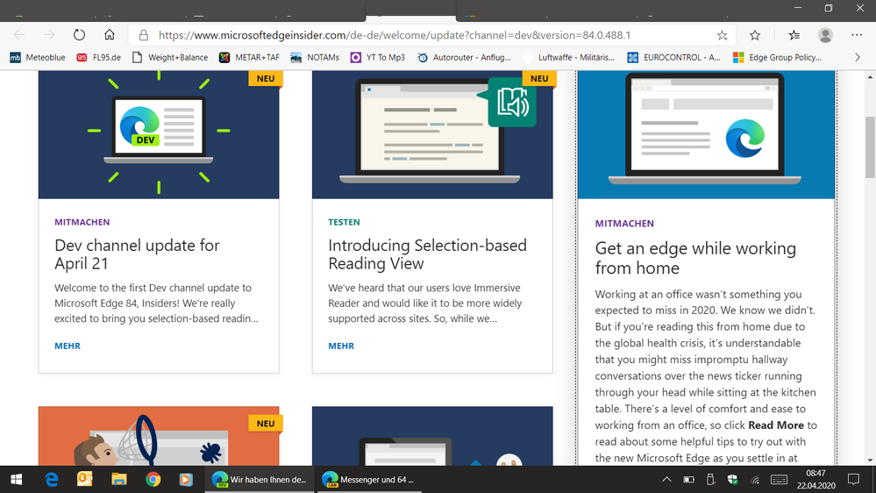This screenshot has height=493, width=876.
Task: Open the Introducing Selection-based Reading View heading
Action: (427, 254)
